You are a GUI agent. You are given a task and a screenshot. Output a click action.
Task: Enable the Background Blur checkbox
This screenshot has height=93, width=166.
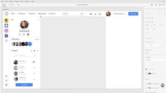click(x=146, y=92)
